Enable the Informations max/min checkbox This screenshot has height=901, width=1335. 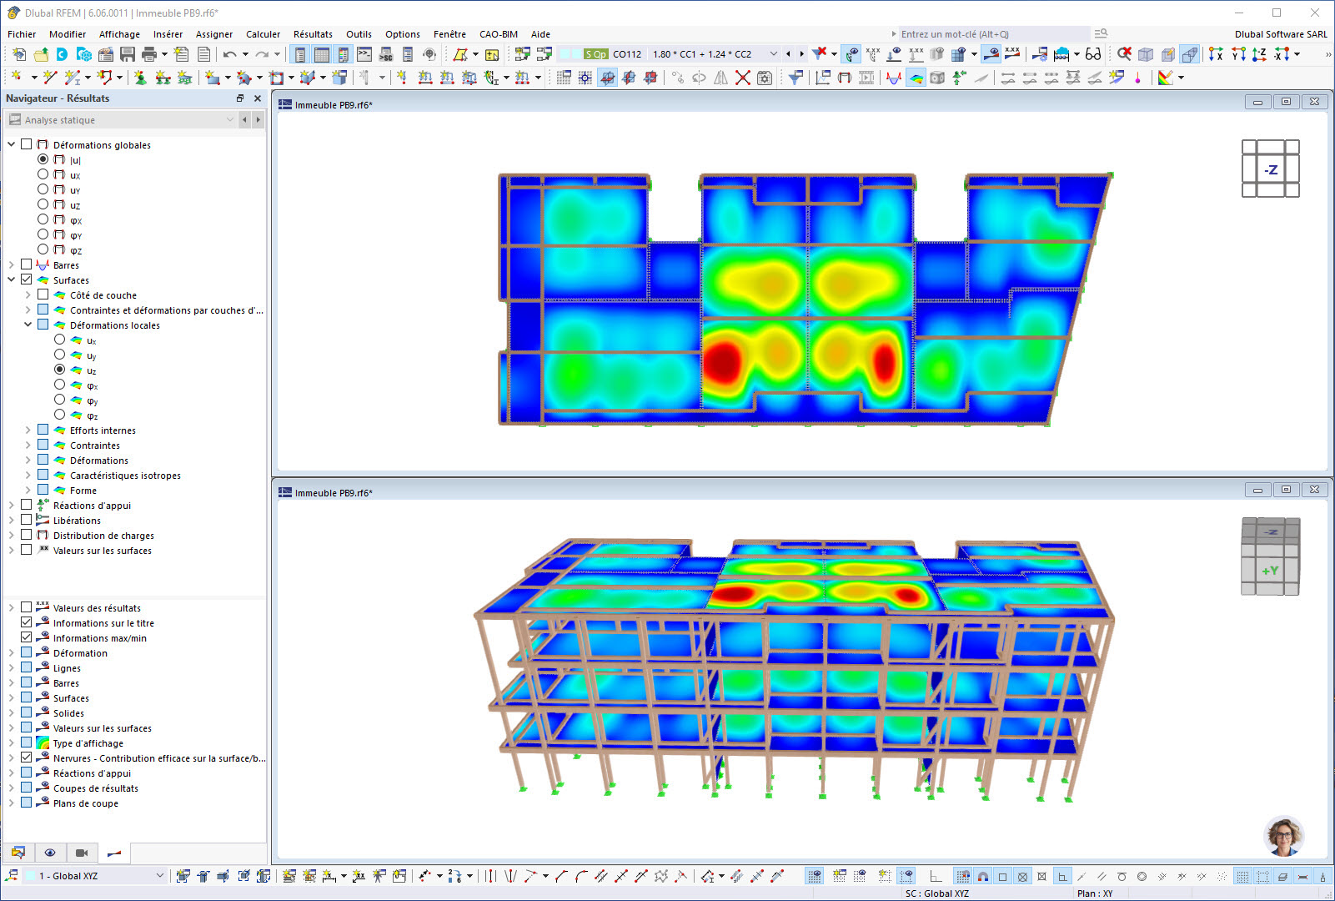tap(25, 637)
